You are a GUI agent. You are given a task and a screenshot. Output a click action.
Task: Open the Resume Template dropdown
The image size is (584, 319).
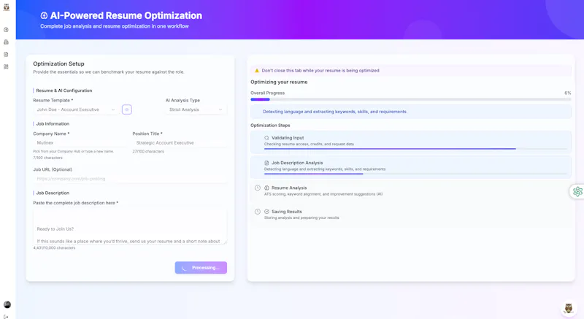click(76, 109)
